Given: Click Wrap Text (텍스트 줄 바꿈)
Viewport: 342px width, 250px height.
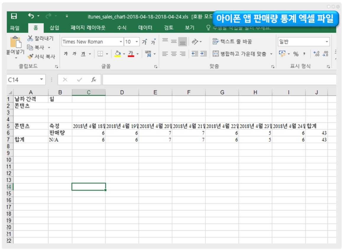Looking at the screenshot, I should (232, 41).
